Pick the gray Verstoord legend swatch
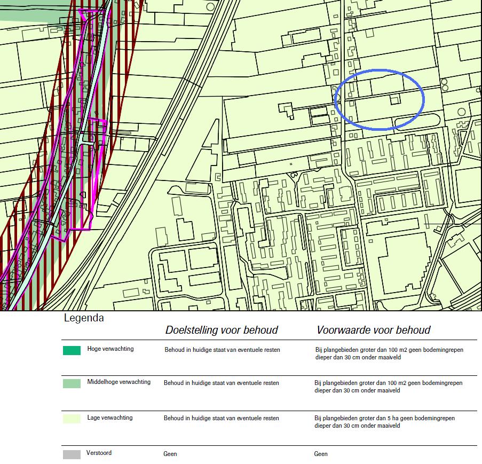 pyautogui.click(x=72, y=454)
